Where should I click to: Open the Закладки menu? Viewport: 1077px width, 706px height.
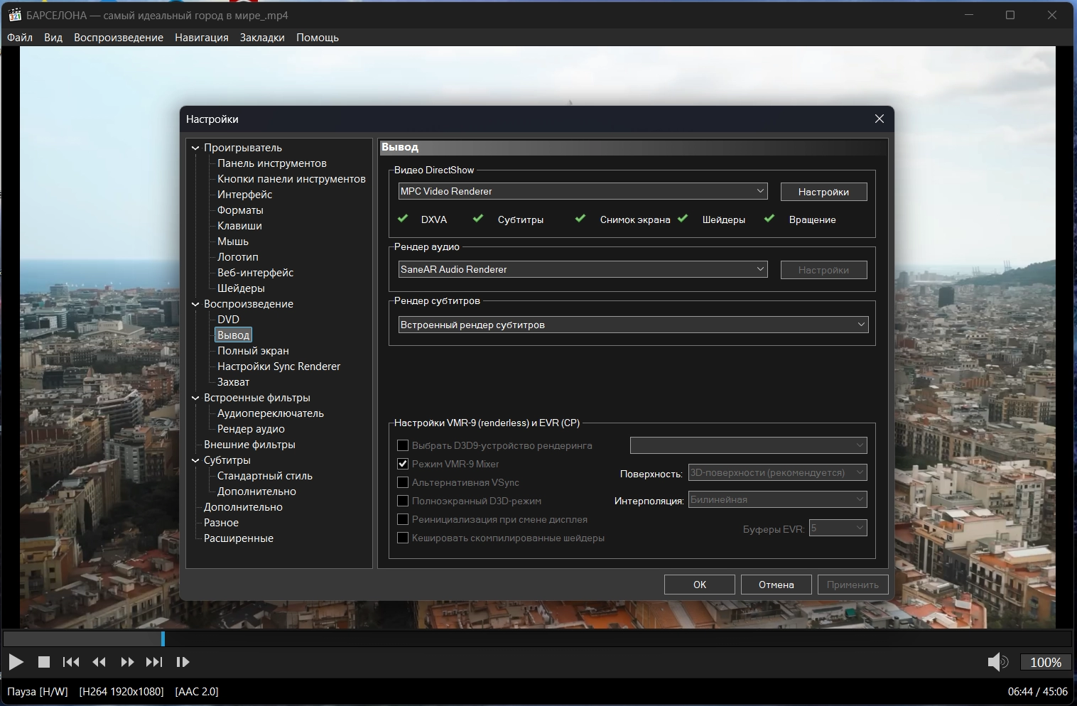(262, 38)
